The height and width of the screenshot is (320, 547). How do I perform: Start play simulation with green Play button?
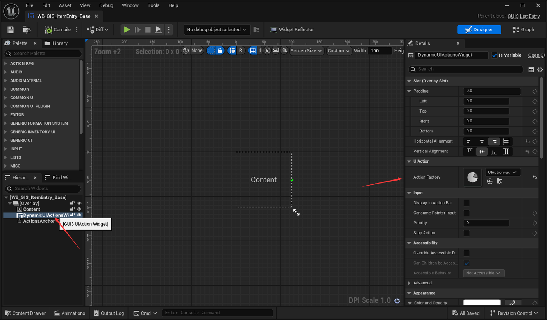[x=127, y=30]
